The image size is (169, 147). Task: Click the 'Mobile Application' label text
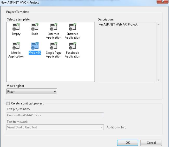coord(16,54)
